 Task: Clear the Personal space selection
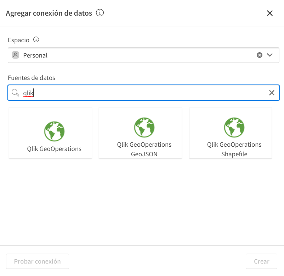click(260, 55)
